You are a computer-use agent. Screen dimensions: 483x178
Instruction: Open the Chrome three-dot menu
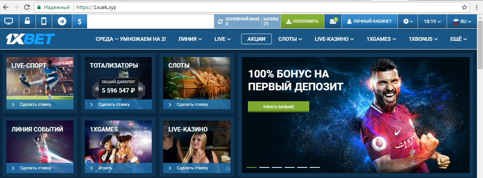(476, 7)
